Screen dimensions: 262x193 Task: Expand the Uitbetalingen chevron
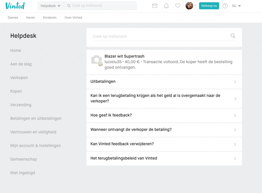(235, 82)
